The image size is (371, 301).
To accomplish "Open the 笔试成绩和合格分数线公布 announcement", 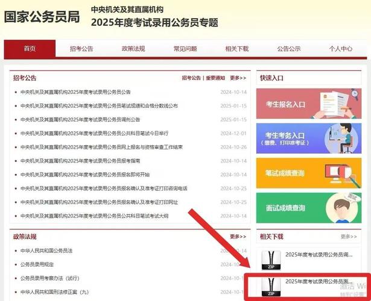I will (99, 106).
